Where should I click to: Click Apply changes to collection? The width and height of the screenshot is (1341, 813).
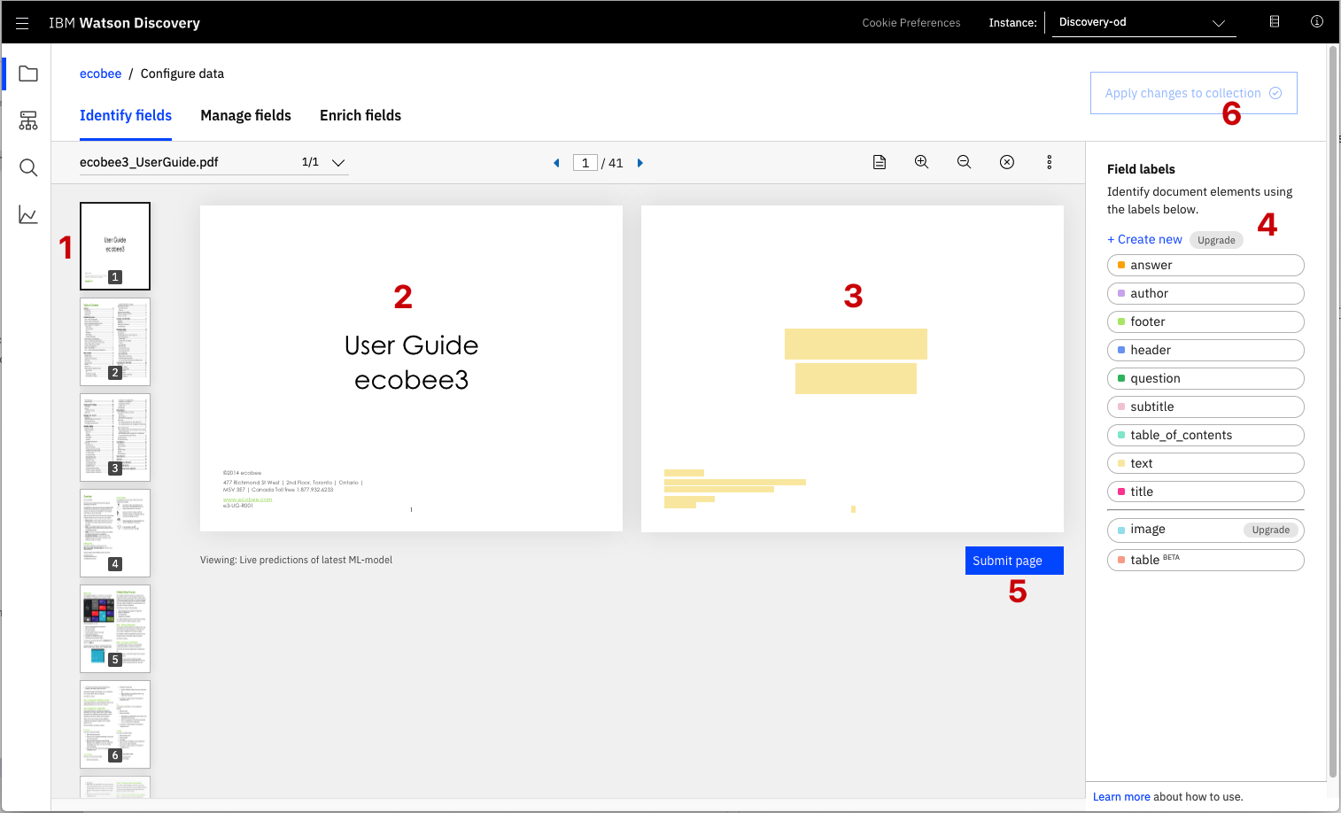click(1194, 93)
